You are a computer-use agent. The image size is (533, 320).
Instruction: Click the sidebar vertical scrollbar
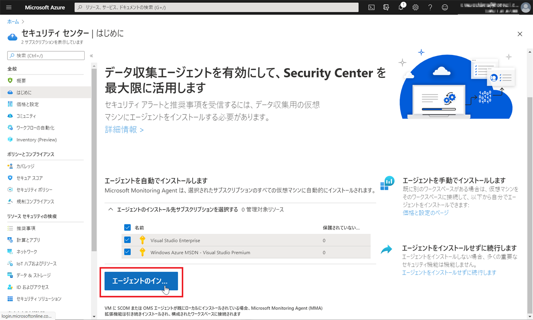point(94,159)
